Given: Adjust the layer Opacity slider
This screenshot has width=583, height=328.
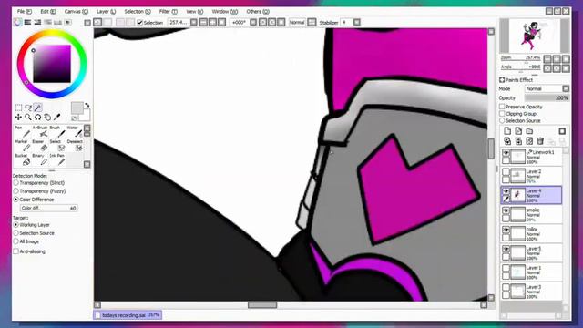Looking at the screenshot, I should (547, 98).
